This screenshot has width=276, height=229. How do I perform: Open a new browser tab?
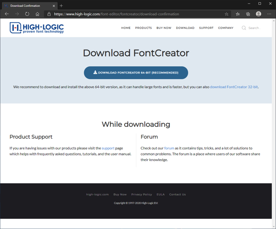pyautogui.click(x=61, y=6)
